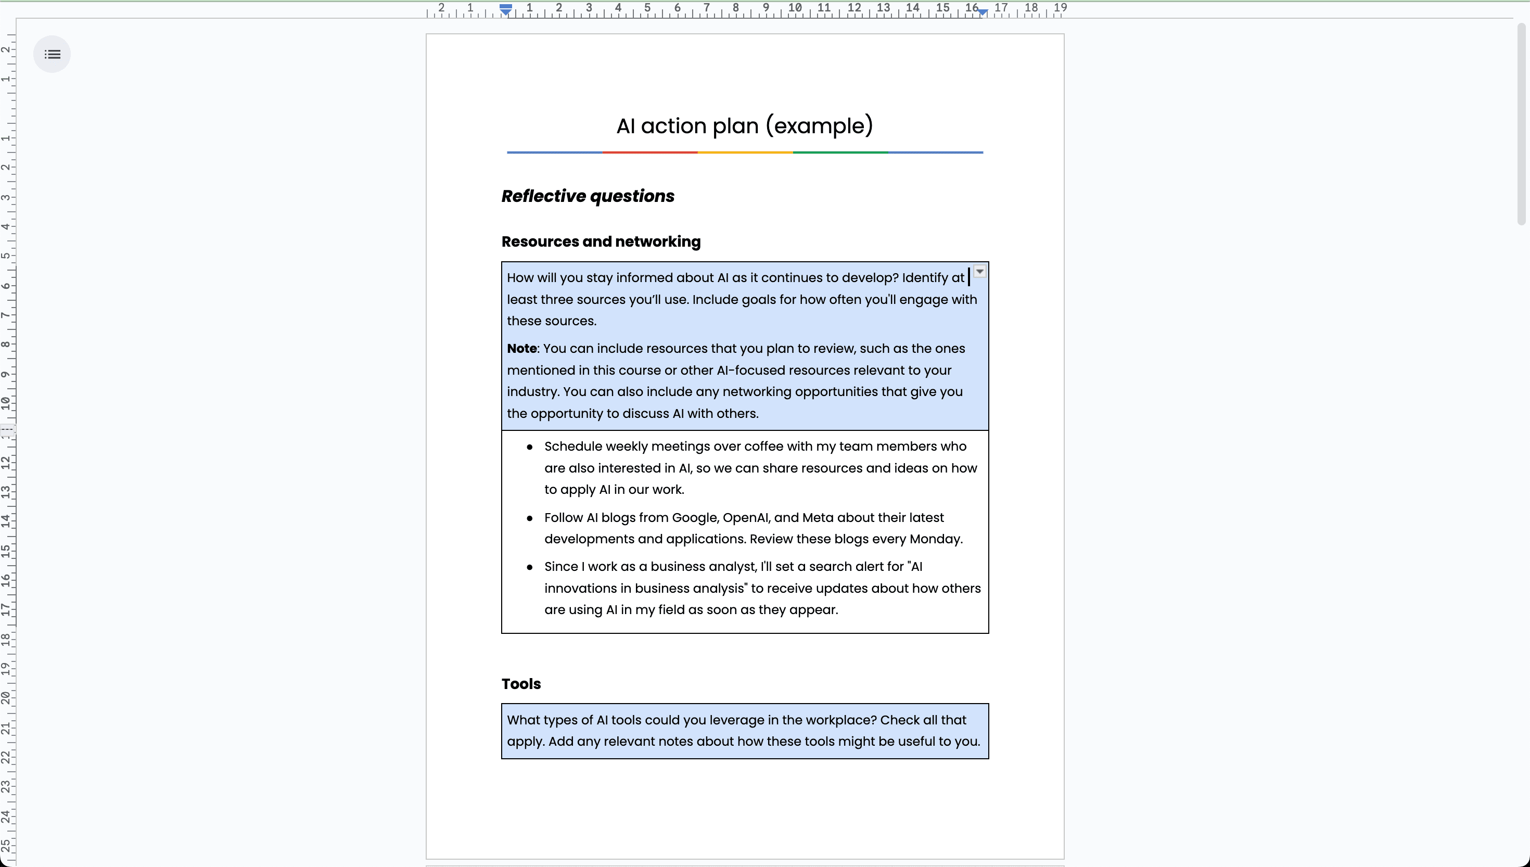Click the 'What types of AI tools' question text
This screenshot has height=867, width=1530.
click(743, 731)
